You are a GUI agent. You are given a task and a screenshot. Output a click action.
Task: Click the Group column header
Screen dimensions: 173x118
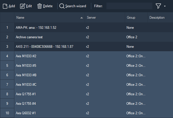click(131, 18)
